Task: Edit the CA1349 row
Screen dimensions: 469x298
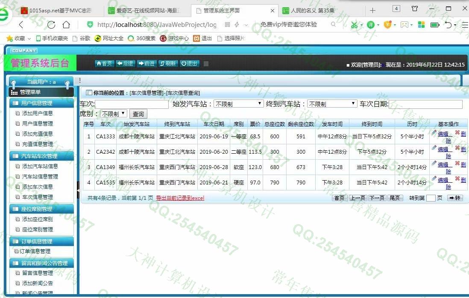Action: 443,164
